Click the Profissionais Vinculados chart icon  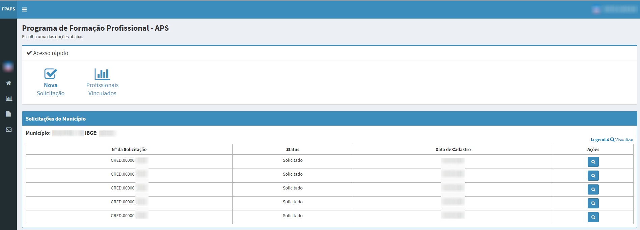click(x=102, y=74)
